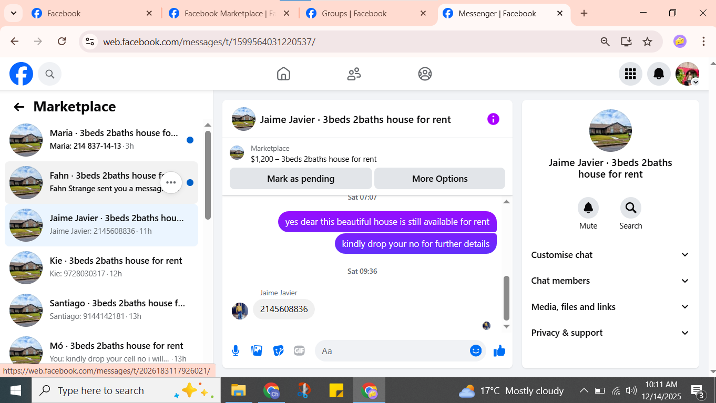Image resolution: width=716 pixels, height=403 pixels.
Task: Open the Snipping Tool taskbar icon
Action: point(303,390)
